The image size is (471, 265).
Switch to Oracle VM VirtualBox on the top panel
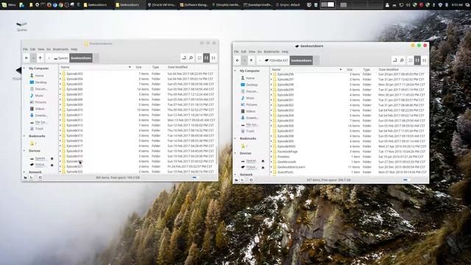click(162, 5)
